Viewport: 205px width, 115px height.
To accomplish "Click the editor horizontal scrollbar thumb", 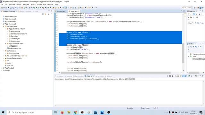I will click(116, 73).
